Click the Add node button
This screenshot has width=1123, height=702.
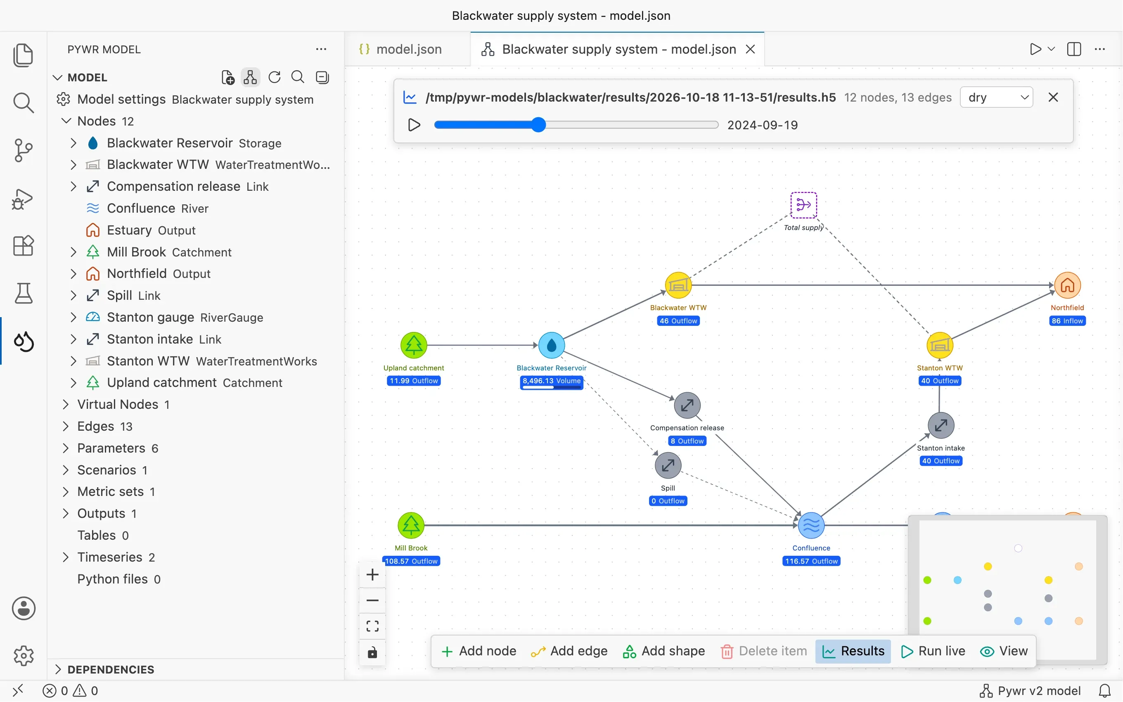click(479, 651)
